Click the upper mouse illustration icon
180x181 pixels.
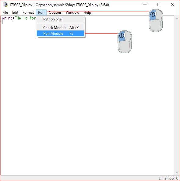pyautogui.click(x=156, y=20)
